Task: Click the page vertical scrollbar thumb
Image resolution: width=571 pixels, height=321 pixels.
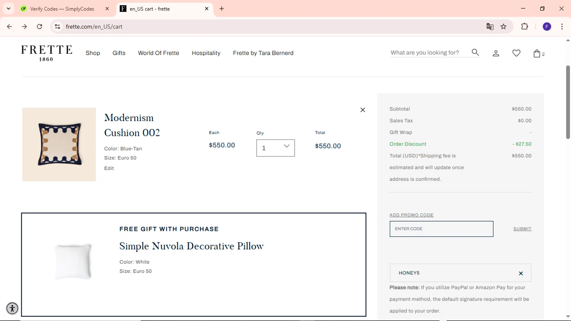Action: tap(568, 102)
